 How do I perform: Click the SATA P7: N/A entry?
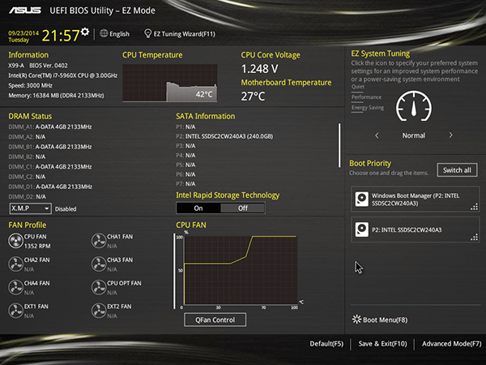click(185, 184)
